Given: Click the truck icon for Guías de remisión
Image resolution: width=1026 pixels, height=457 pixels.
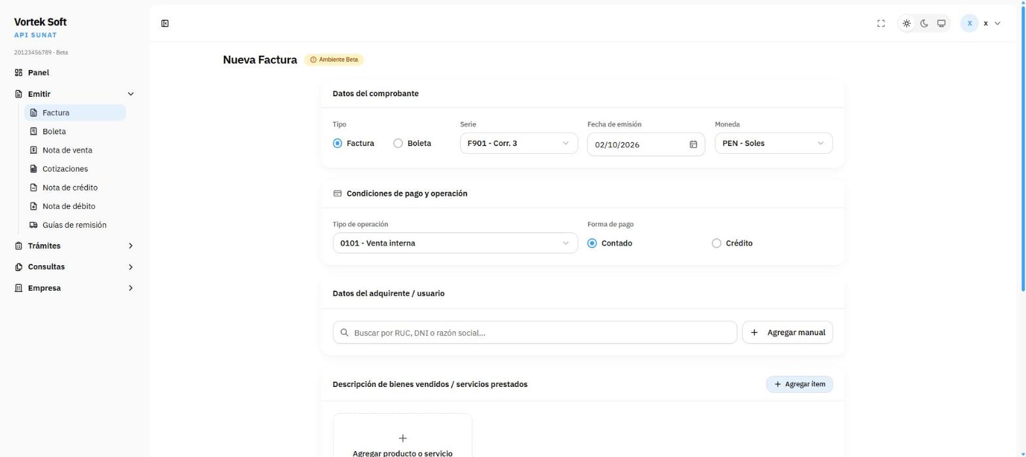Looking at the screenshot, I should (x=34, y=225).
